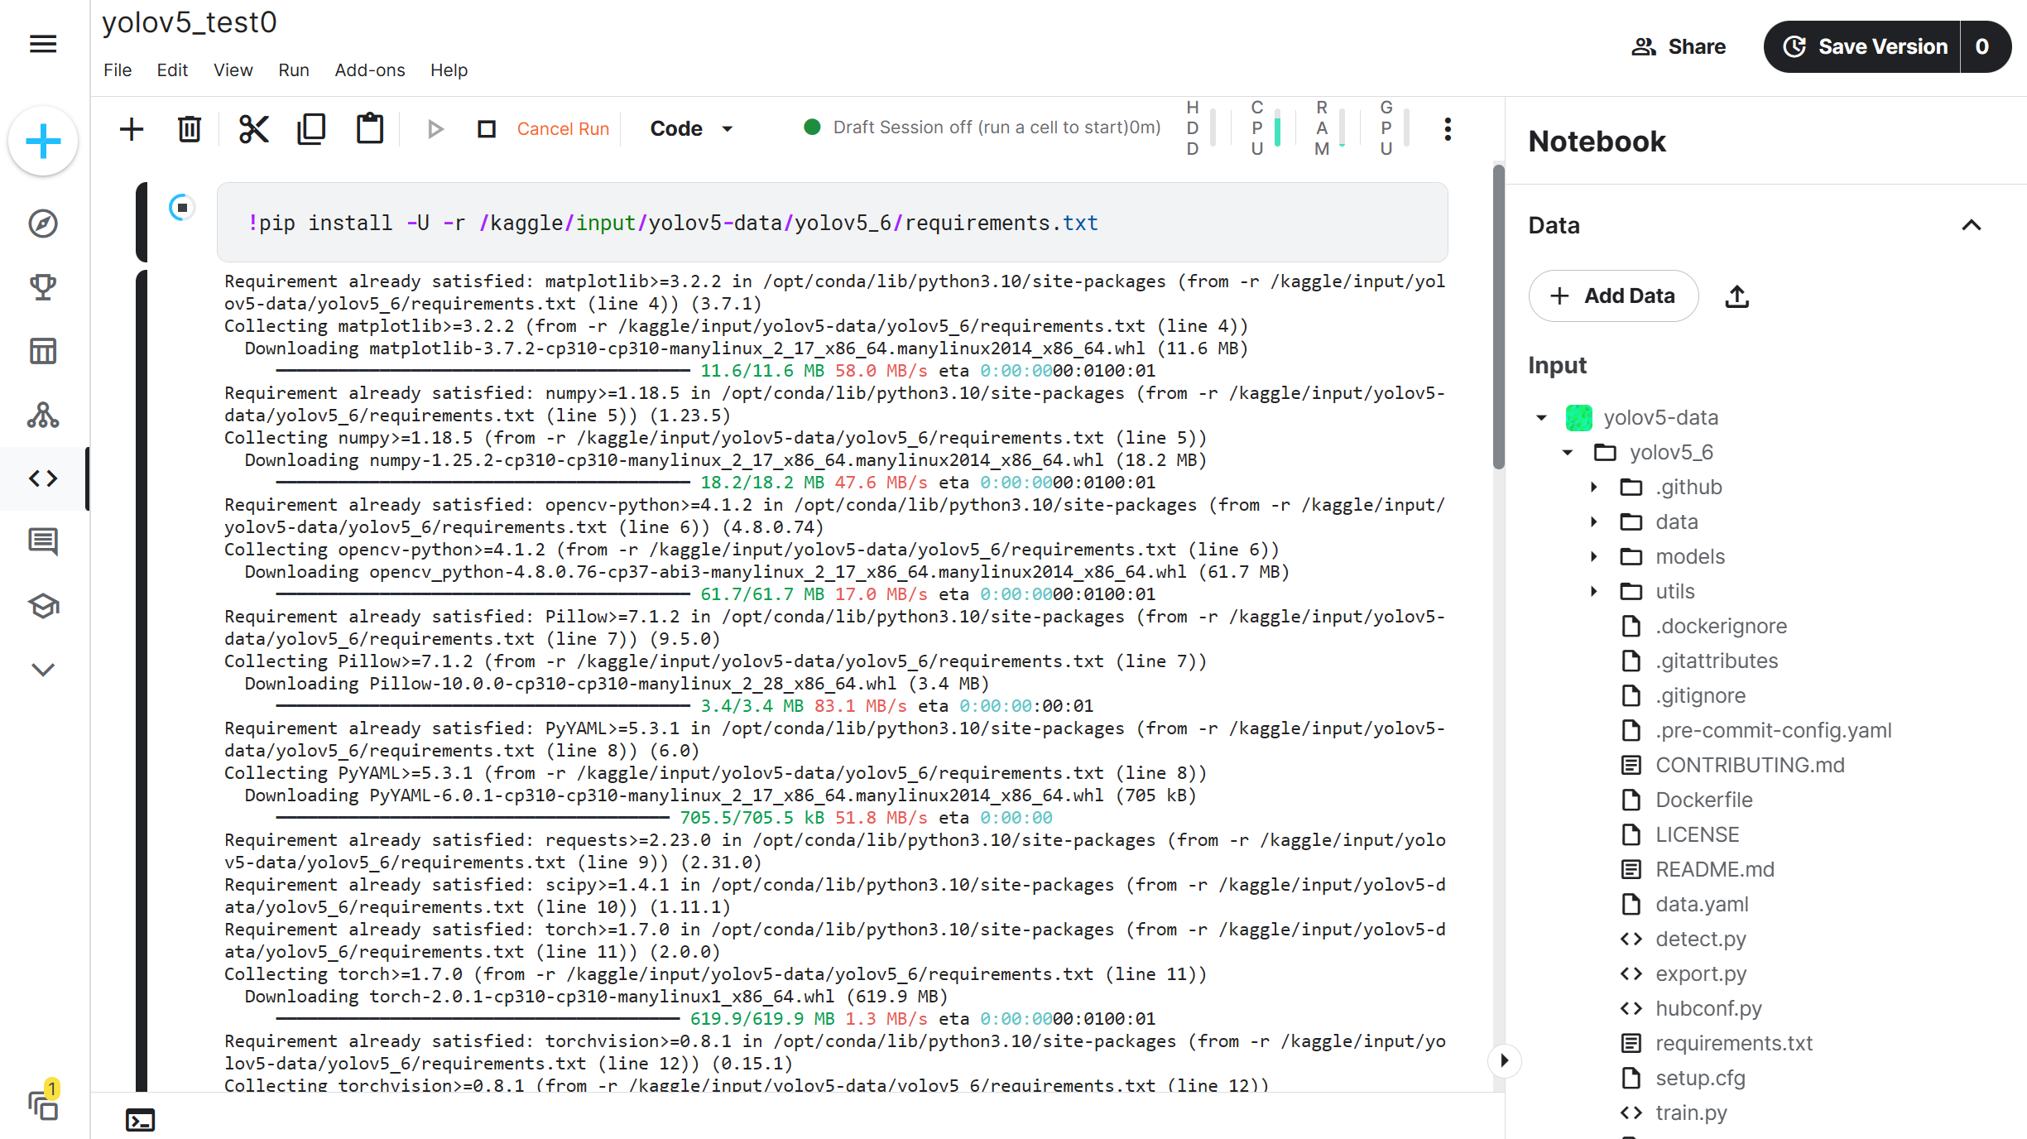The height and width of the screenshot is (1139, 2027).
Task: Delete the current cell using the trash icon
Action: click(189, 128)
